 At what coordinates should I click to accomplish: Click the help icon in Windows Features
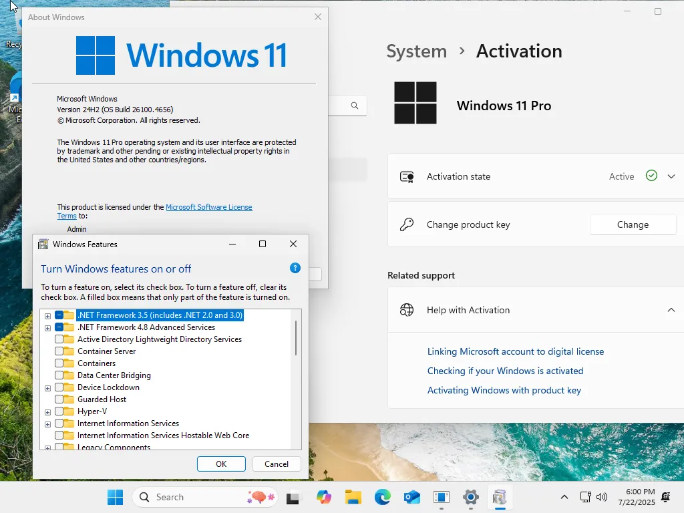pos(295,268)
